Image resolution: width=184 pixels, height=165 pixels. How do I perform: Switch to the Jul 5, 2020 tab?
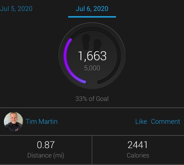(x=16, y=9)
